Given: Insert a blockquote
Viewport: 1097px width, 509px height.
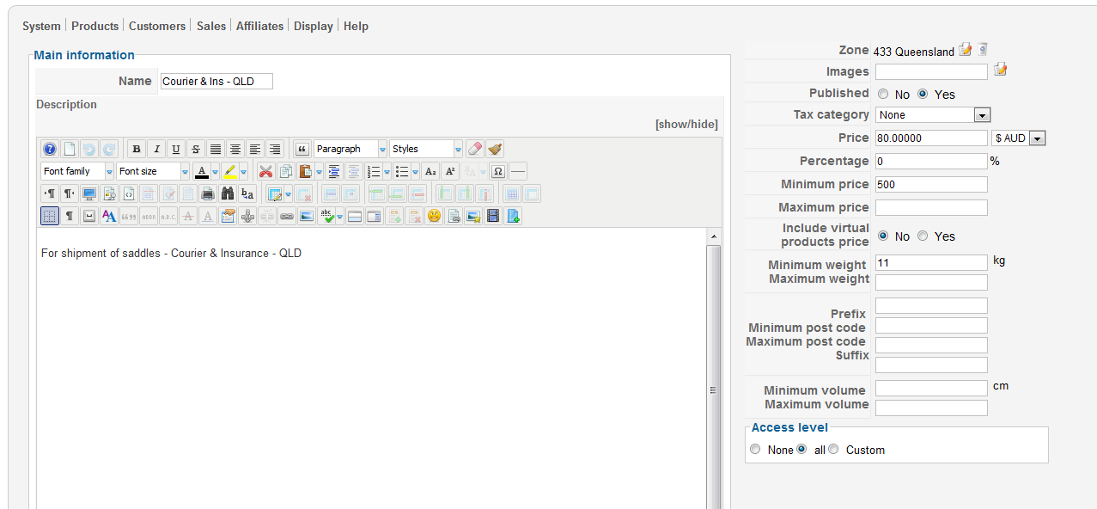Looking at the screenshot, I should [x=302, y=149].
